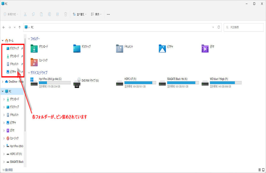Image resolution: width=266 pixels, height=173 pixels.
Task: Open the DVD RW ドライブ (E:) drive
Action: (77, 82)
